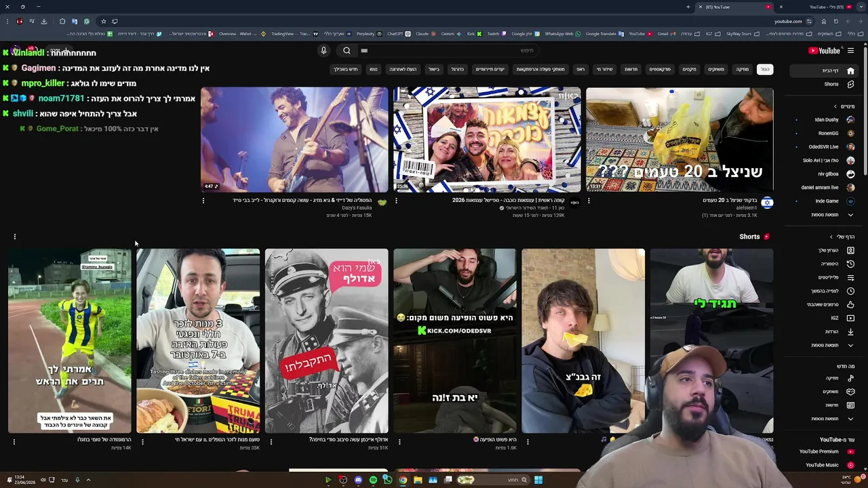Open YouTube Premium in the sidebar

click(x=825, y=451)
